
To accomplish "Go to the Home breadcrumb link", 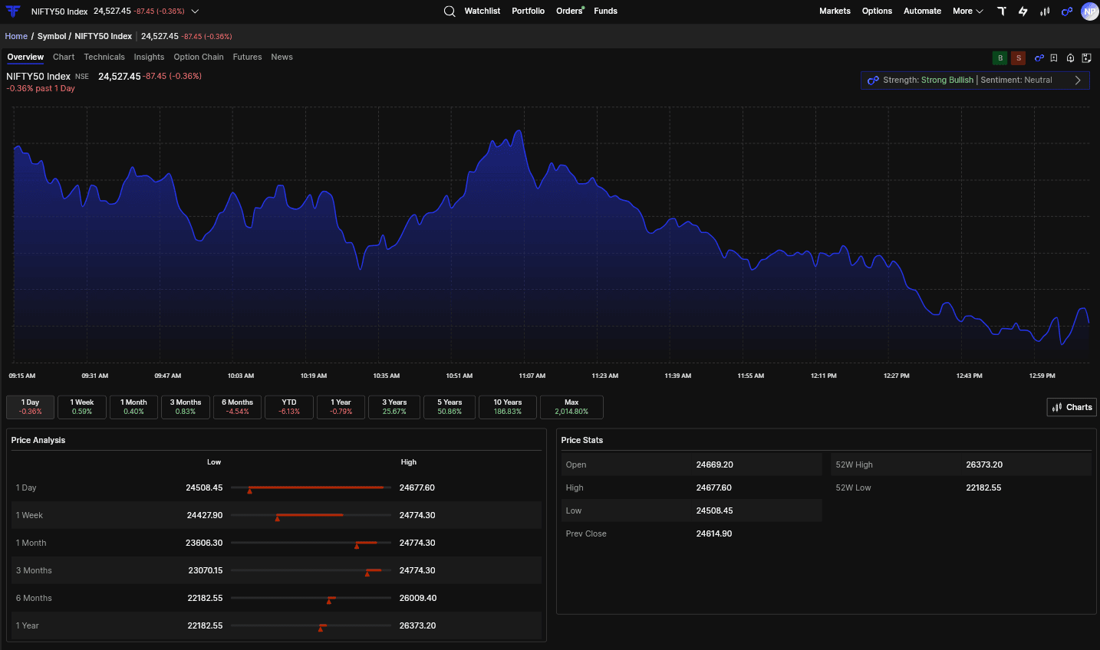I will tap(16, 37).
